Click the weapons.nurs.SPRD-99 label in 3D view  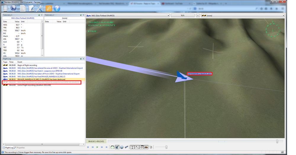[x=199, y=74]
